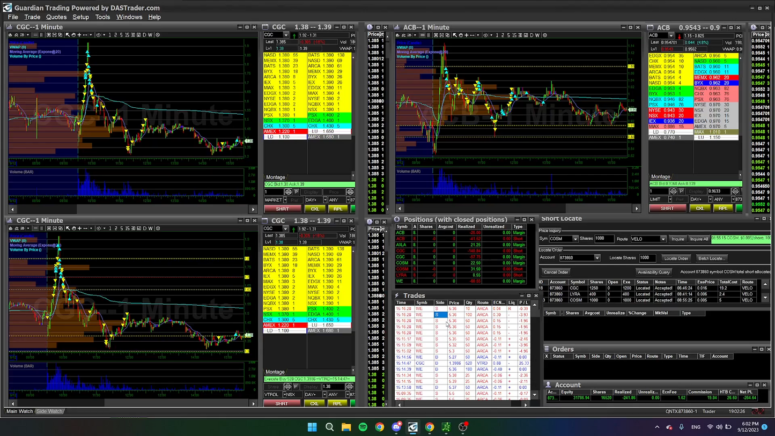Click the horizontal line drawing icon on the ACB chart toolbar
Screen dimensions: 775x436
point(472,35)
